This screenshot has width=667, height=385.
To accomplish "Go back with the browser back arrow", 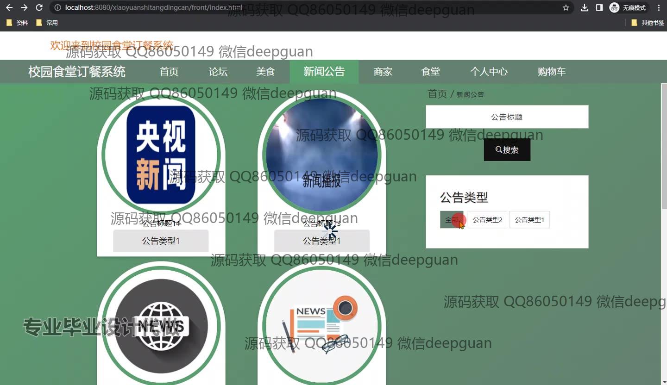I will click(x=9, y=8).
